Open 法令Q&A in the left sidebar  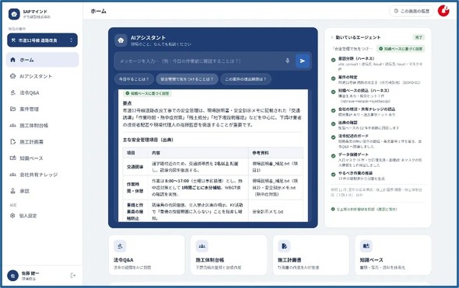click(43, 92)
